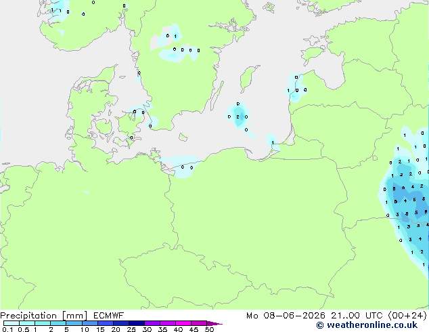Select the 45–50 mm legend swatch
The height and width of the screenshot is (332, 429).
[199, 323]
